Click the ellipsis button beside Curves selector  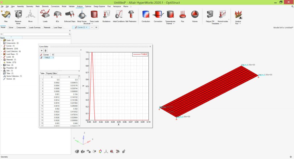point(92,27)
